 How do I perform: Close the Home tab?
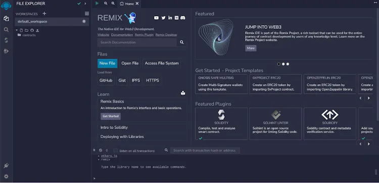click(137, 4)
